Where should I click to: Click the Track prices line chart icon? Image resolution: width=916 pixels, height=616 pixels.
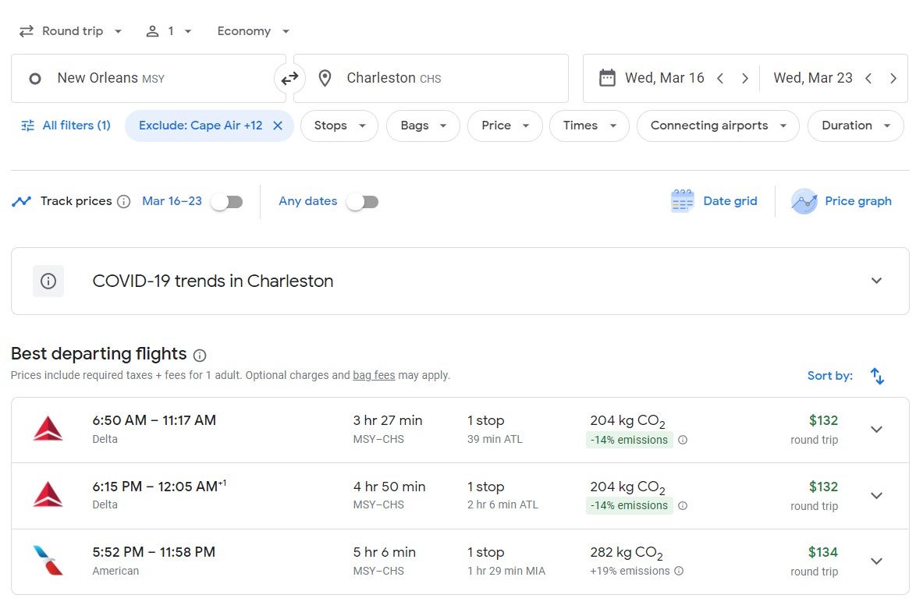[x=22, y=200]
